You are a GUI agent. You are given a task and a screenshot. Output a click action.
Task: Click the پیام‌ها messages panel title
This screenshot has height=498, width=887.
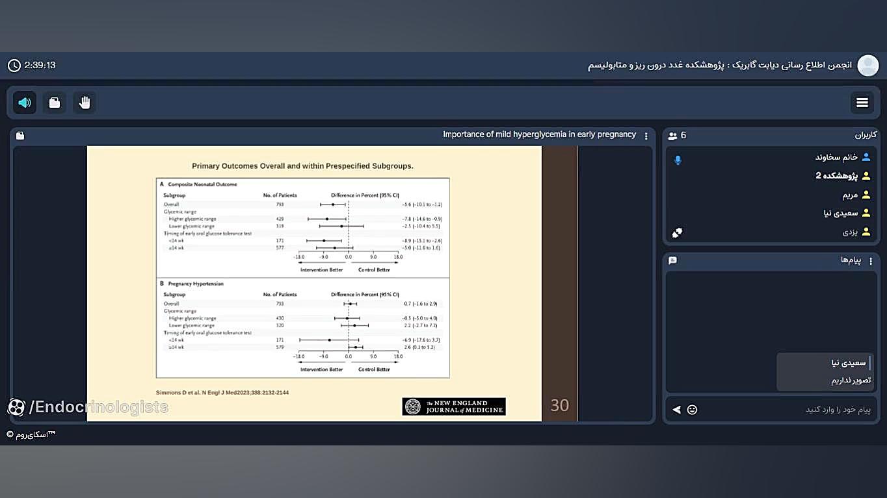[851, 260]
